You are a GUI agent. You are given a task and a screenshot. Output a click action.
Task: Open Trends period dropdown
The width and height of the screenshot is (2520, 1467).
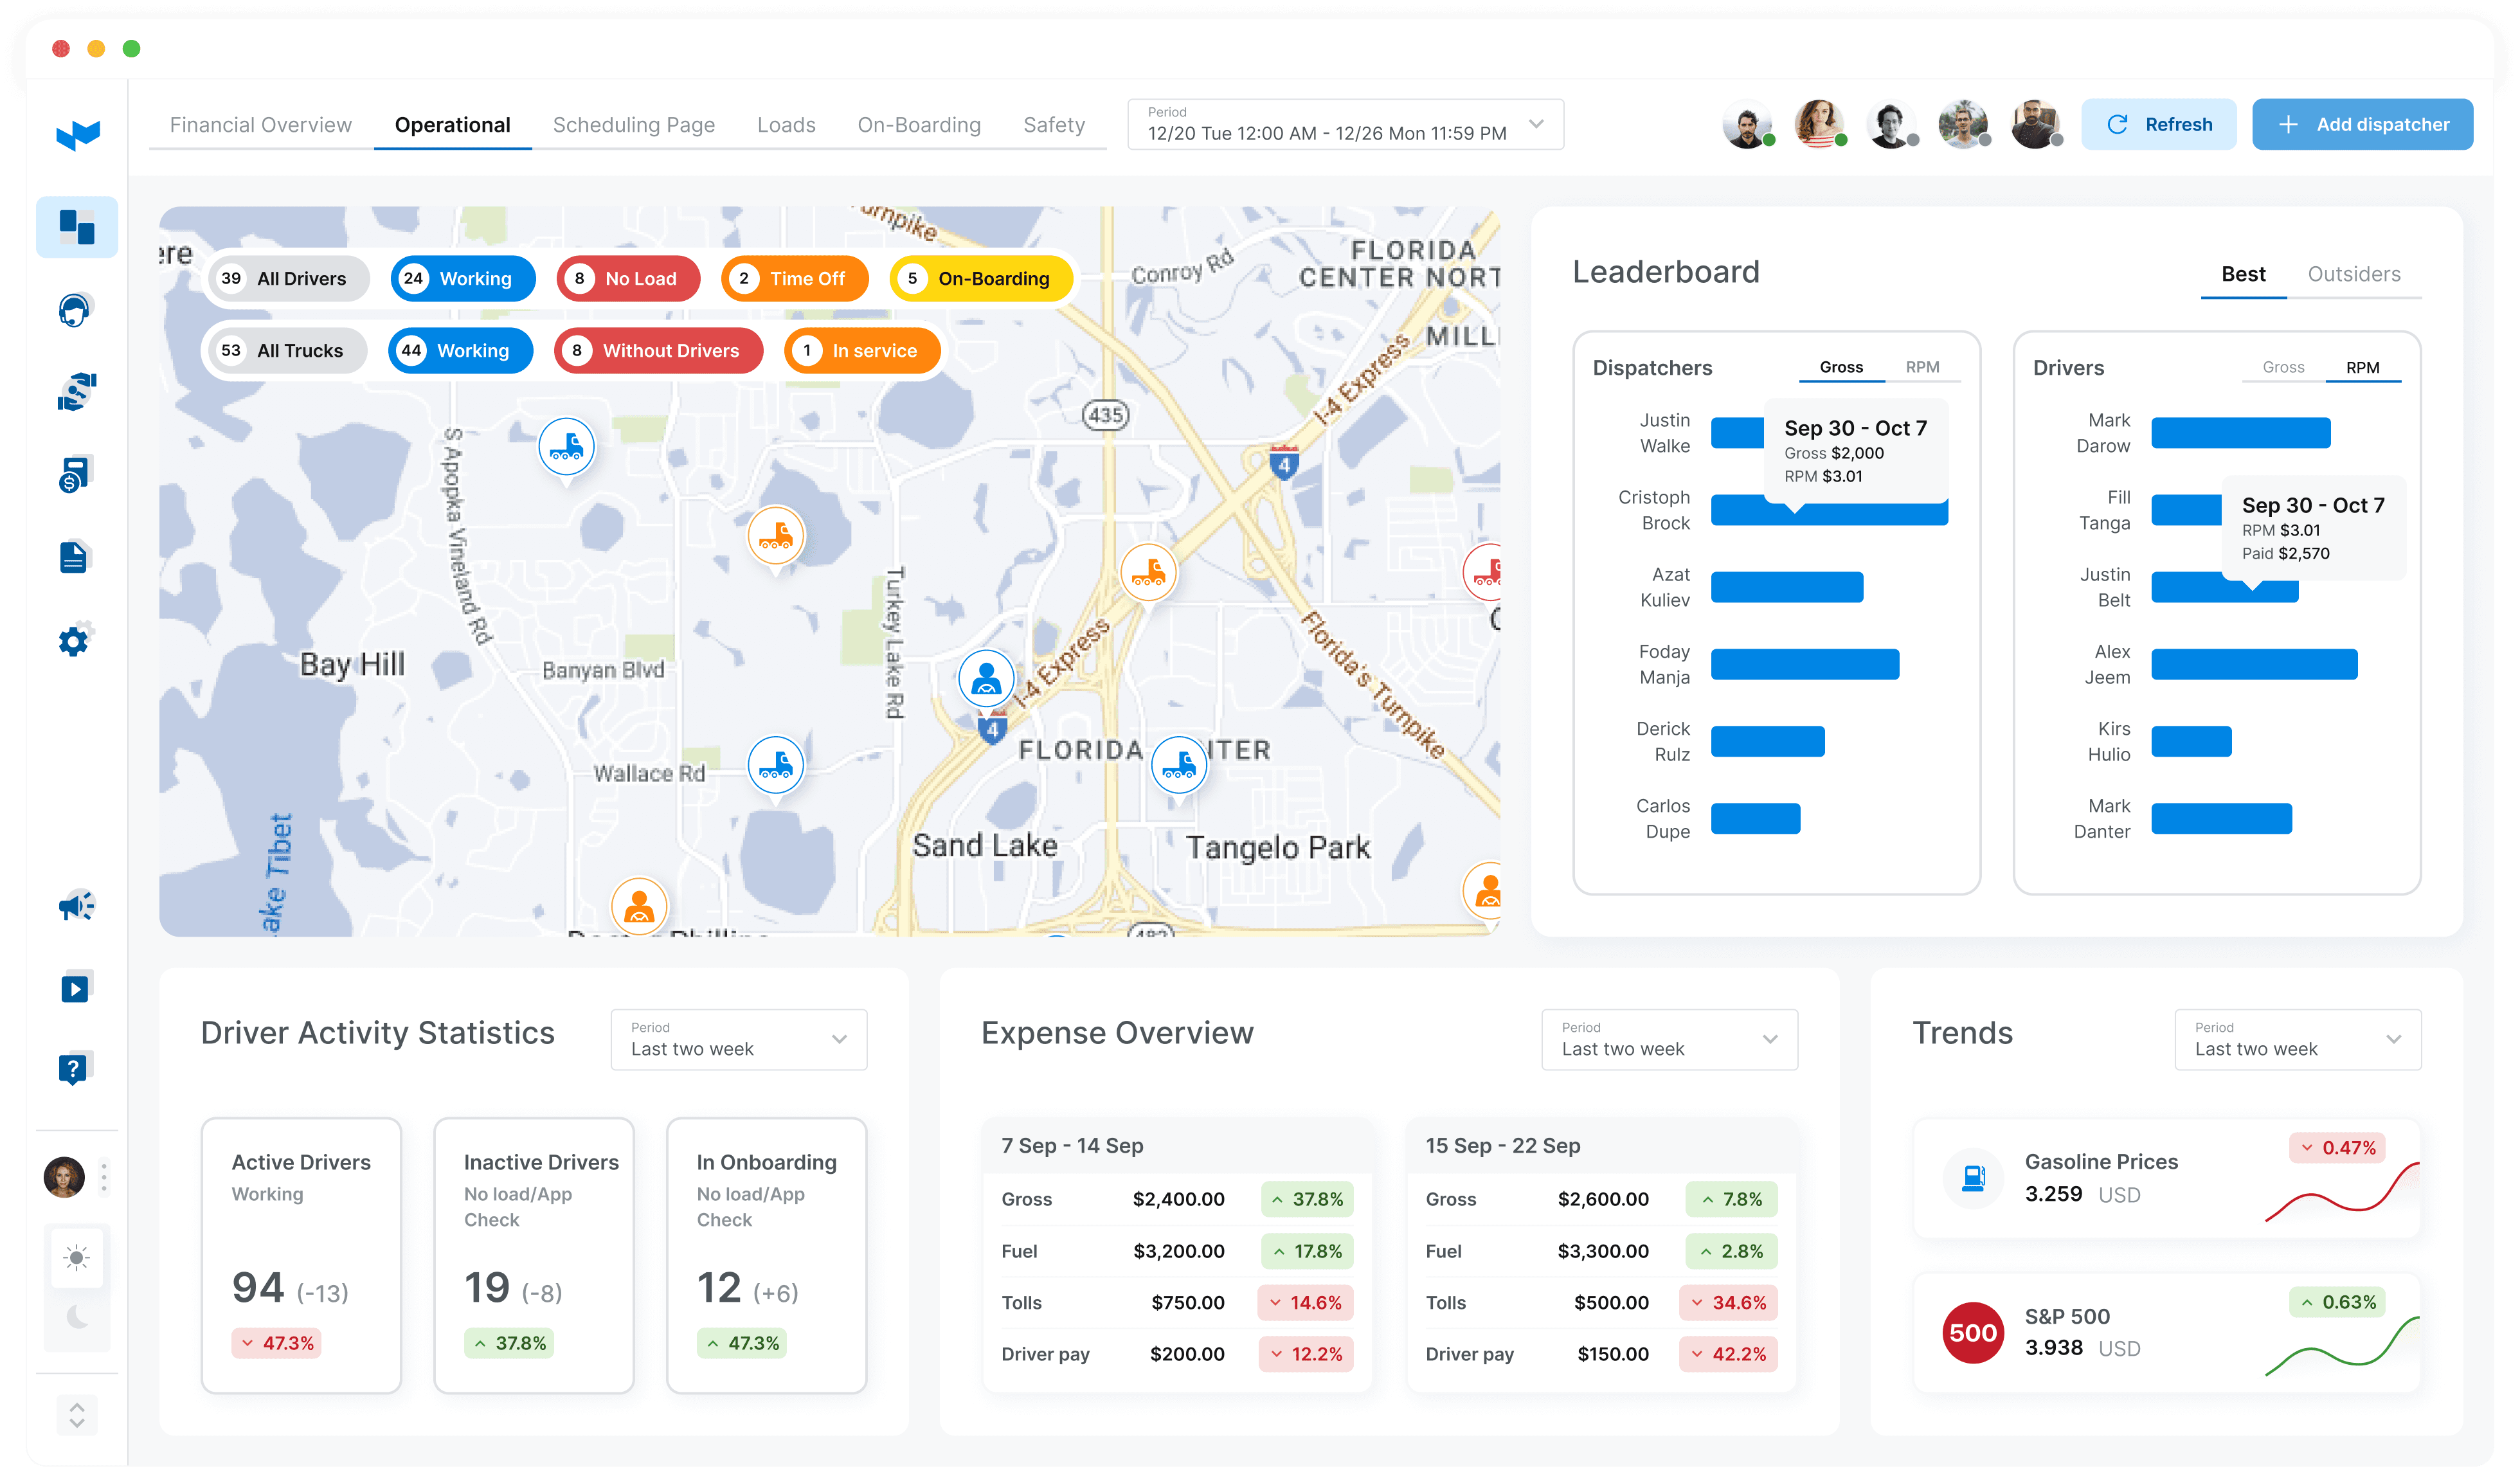2298,1039
